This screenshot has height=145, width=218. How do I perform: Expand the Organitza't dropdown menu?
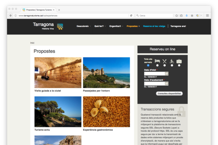(116, 26)
